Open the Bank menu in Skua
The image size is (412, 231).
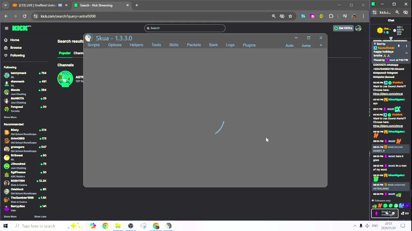click(213, 45)
